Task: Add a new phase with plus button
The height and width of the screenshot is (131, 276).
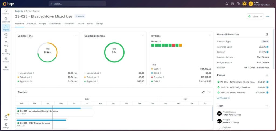Action: click(267, 75)
